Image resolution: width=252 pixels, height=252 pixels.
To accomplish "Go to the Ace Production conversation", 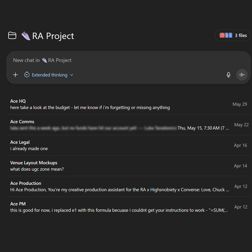I will click(26, 183).
